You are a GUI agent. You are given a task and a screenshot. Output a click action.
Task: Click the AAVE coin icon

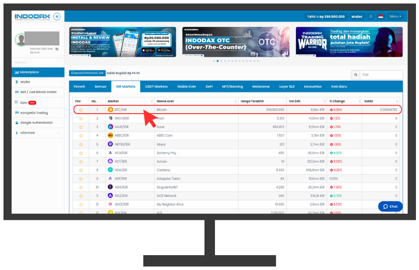111,127
